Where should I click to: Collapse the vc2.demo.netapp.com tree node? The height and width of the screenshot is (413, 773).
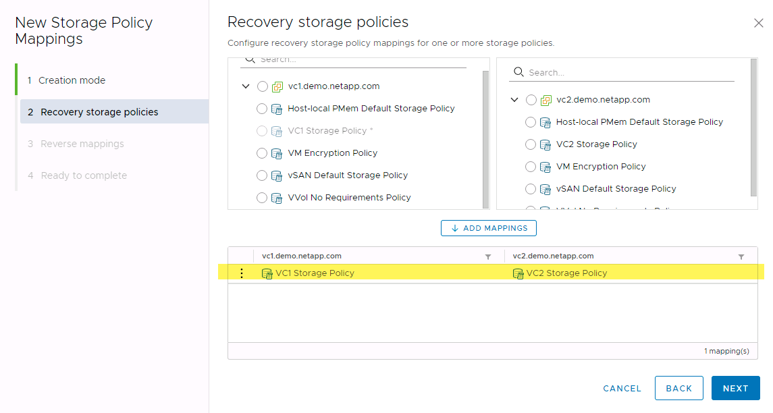point(514,100)
